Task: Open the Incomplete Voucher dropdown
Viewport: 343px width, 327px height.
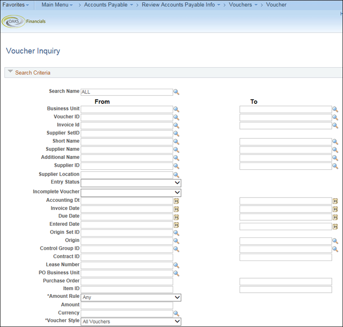Action: click(131, 193)
